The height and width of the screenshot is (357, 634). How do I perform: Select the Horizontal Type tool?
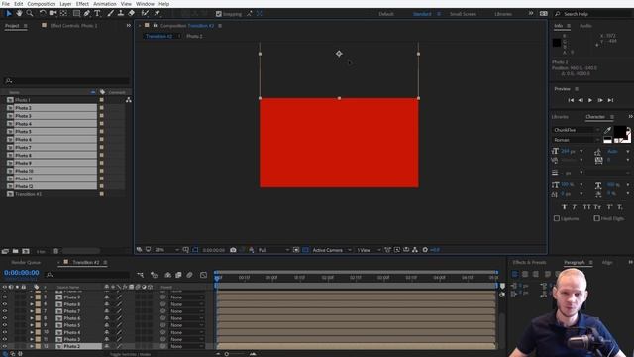[x=97, y=13]
